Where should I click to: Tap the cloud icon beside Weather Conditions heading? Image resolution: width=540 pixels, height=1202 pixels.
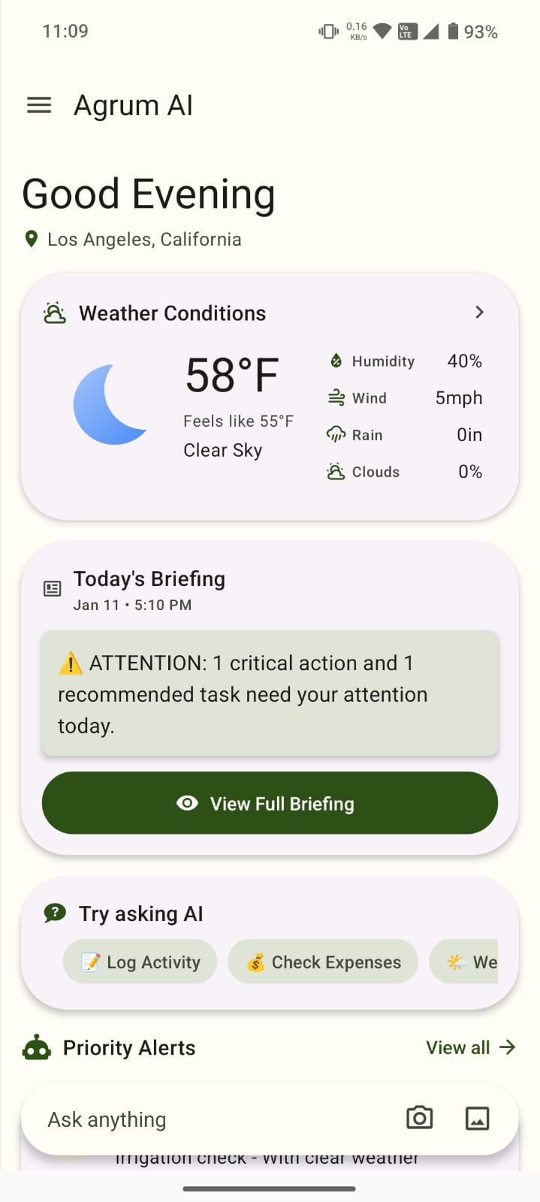click(x=56, y=313)
